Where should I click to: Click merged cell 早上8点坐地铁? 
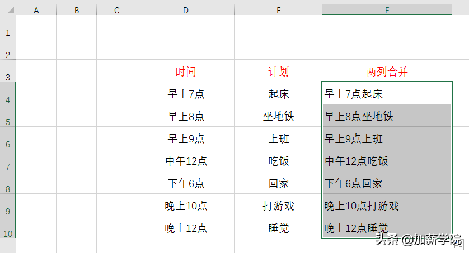click(x=387, y=116)
